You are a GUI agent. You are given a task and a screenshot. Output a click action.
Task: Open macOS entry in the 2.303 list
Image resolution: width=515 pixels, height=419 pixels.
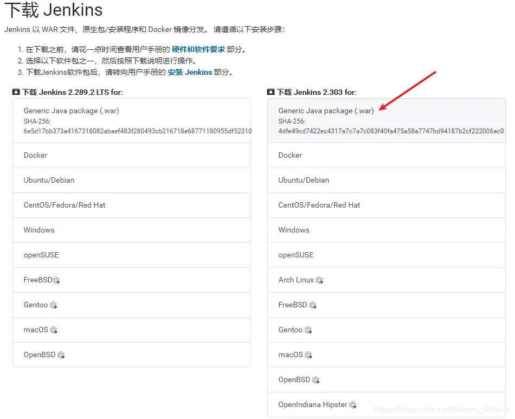tap(387, 355)
